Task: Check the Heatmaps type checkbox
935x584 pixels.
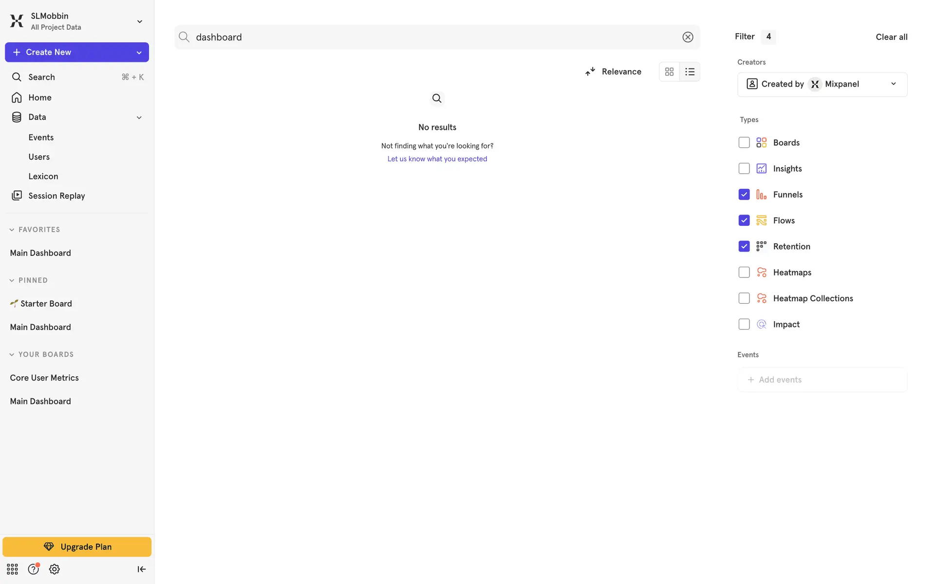Action: (744, 273)
